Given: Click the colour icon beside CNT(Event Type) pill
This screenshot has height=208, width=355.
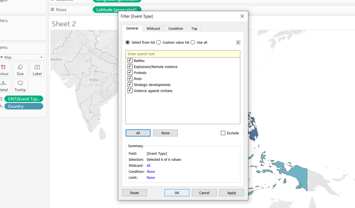Looking at the screenshot, I should pyautogui.click(x=2, y=99).
